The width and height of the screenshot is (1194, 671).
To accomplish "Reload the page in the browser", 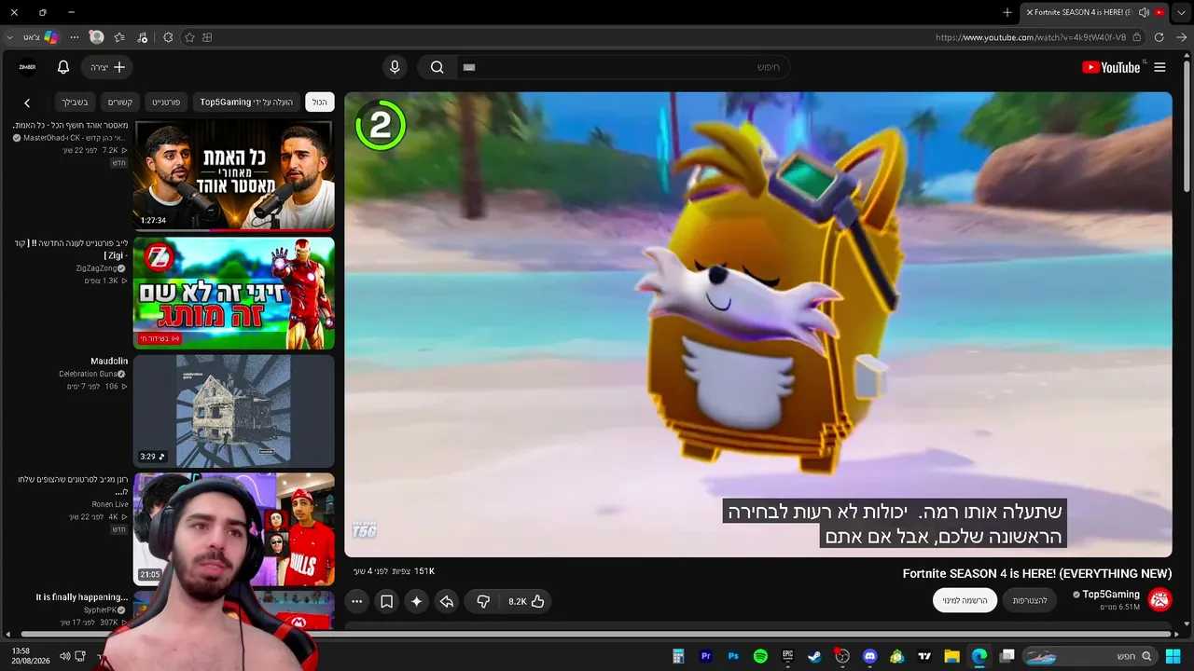I will click(1159, 37).
